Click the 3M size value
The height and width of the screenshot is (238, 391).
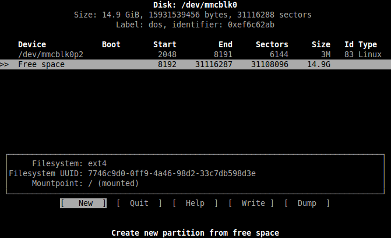[x=326, y=54]
